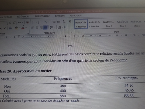Align text to the left
The image size is (145, 109).
tap(33, 28)
